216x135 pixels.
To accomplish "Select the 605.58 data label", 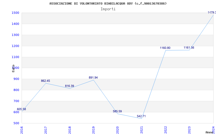I will pyautogui.click(x=21, y=109).
